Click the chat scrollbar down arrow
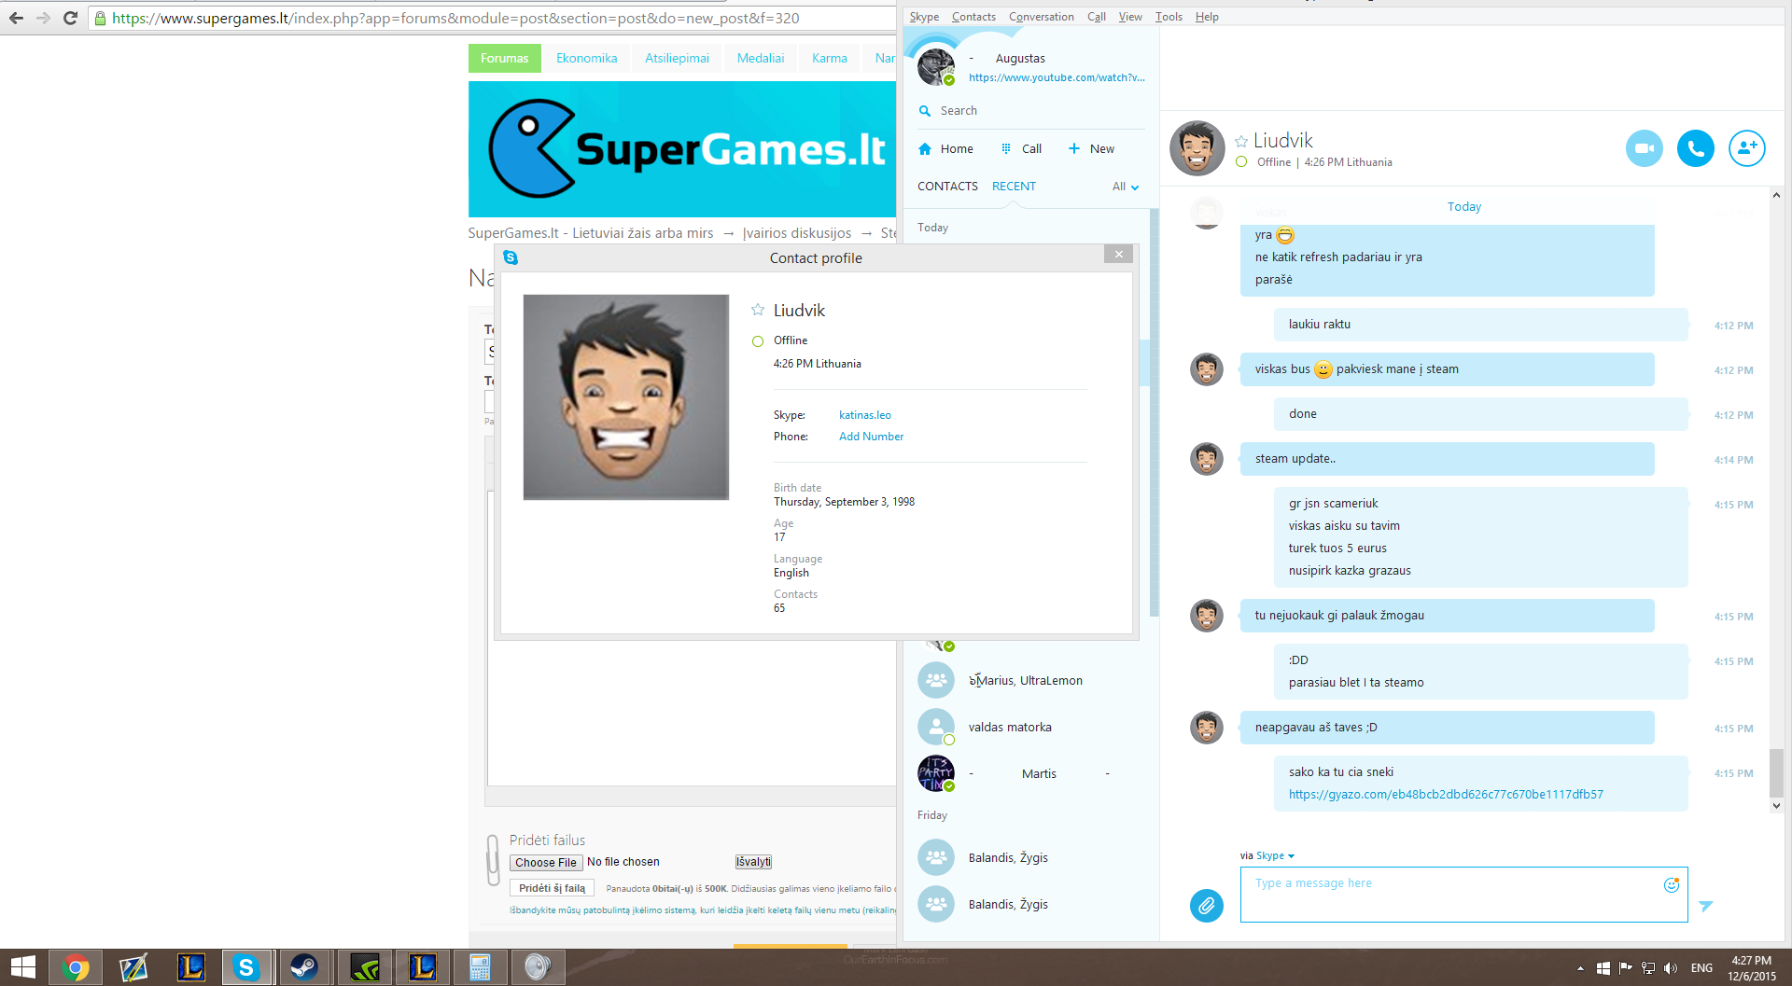 [x=1776, y=805]
